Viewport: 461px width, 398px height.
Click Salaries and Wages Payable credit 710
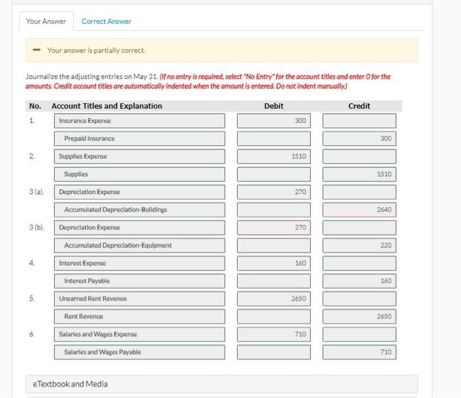pos(360,352)
